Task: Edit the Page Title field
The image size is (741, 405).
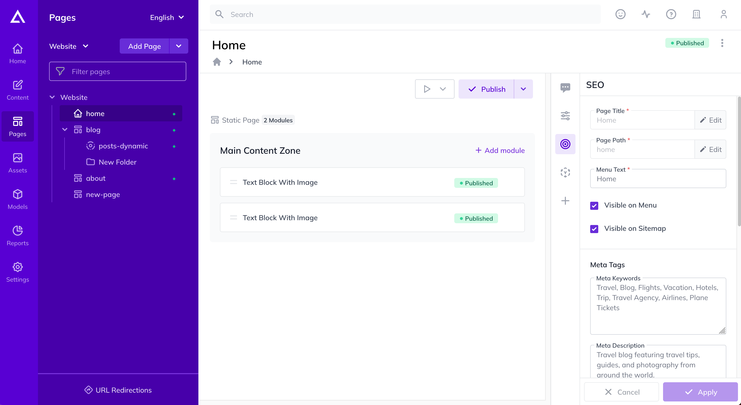Action: [711, 120]
